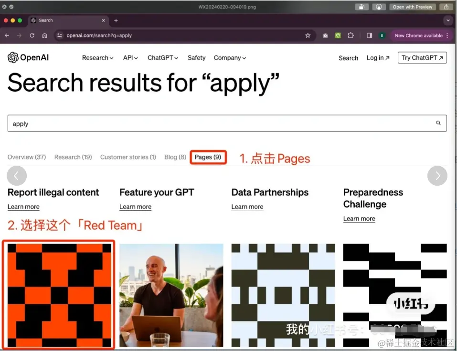Submit search with magnifier icon
This screenshot has width=457, height=351.
438,123
